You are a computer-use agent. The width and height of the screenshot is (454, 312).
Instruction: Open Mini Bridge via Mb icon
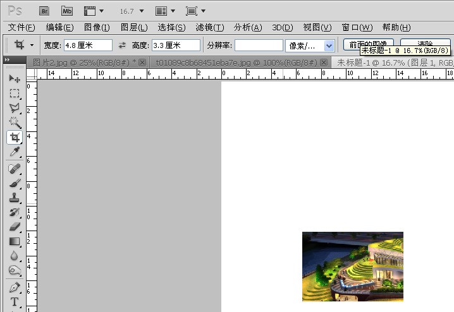pyautogui.click(x=67, y=11)
